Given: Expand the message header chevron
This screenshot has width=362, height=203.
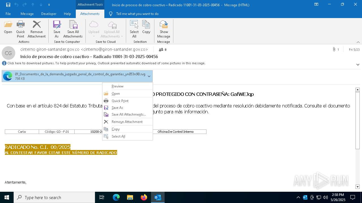Looking at the screenshot, I should (x=358, y=65).
